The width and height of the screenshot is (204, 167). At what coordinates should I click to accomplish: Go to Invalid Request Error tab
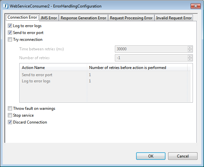point(174,18)
